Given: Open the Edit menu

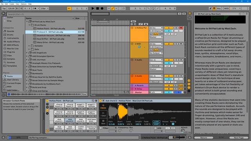Looking at the screenshot, I should click(6, 4).
